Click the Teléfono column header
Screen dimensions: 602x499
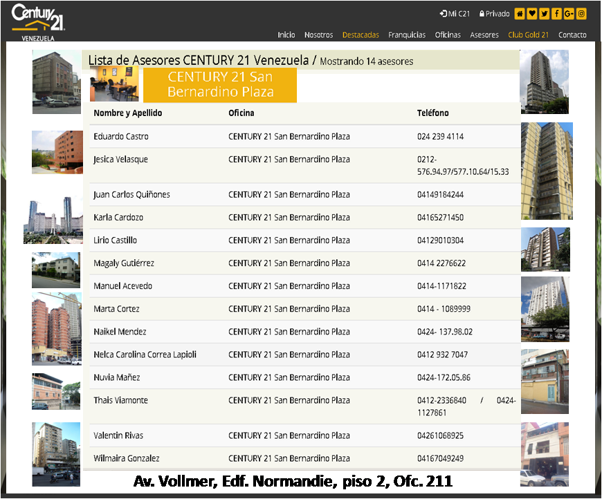click(432, 113)
